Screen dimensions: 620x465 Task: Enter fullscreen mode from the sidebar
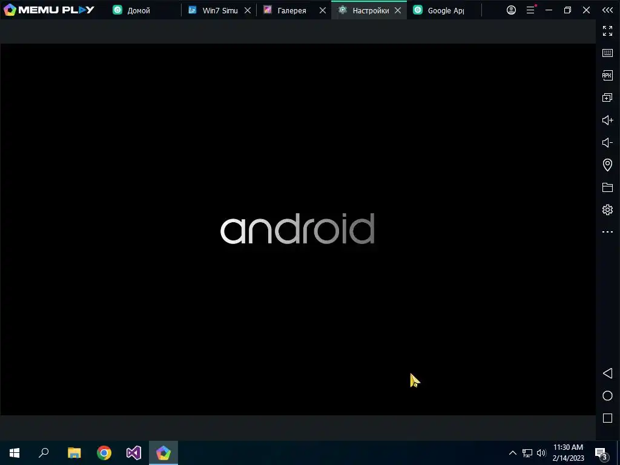[x=607, y=31]
